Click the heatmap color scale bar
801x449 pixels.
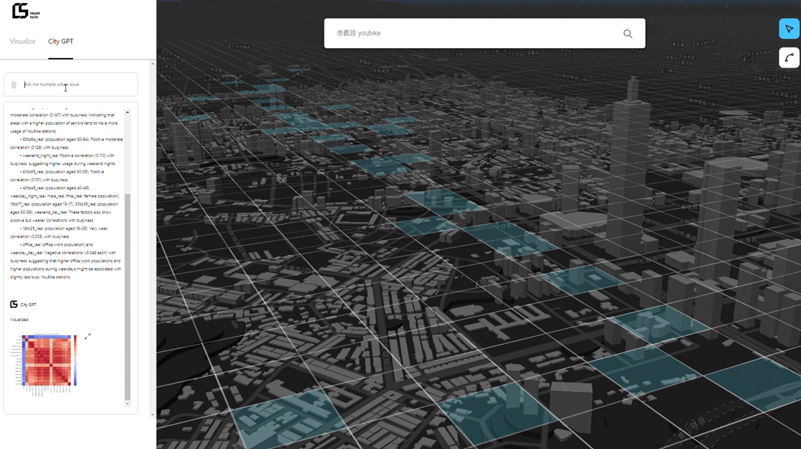point(75,360)
